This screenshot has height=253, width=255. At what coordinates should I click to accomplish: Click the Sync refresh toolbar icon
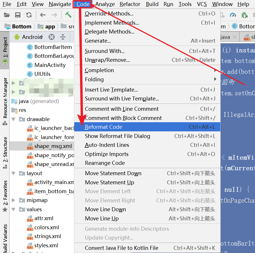[x=29, y=15]
